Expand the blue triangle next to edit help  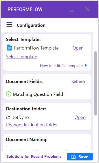(x=86, y=66)
